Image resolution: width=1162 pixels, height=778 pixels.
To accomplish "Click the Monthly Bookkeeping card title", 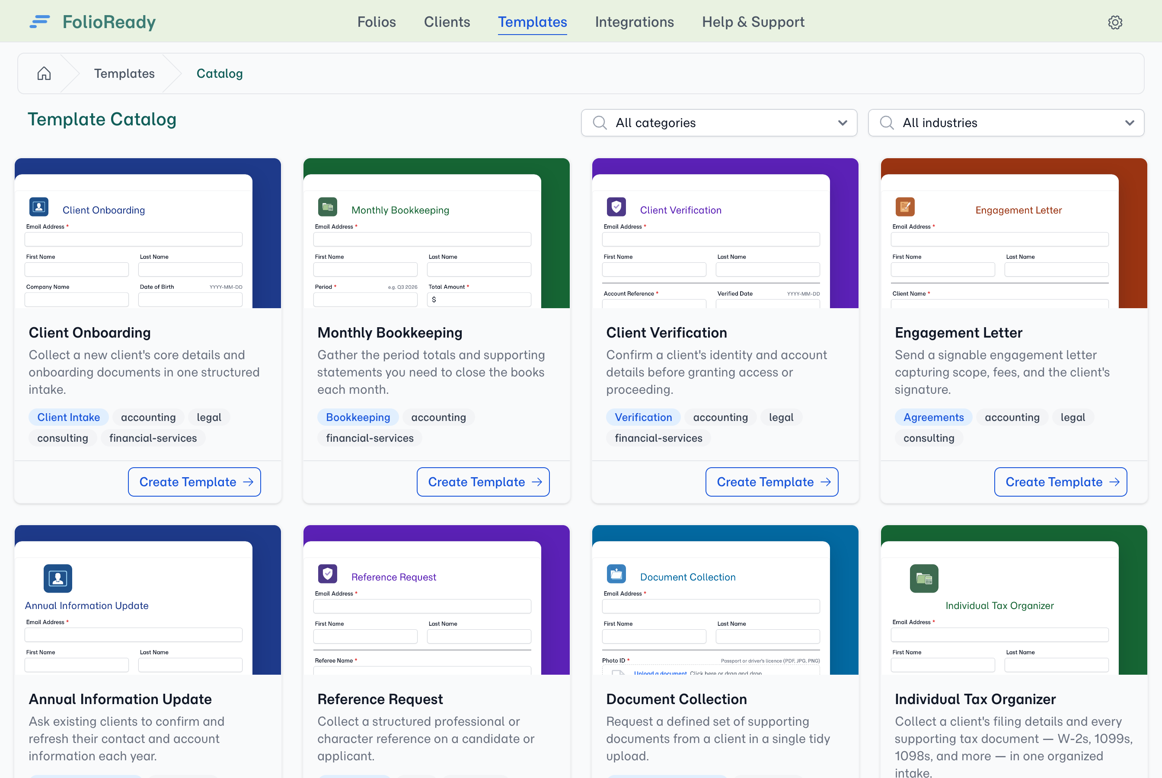I will 390,332.
